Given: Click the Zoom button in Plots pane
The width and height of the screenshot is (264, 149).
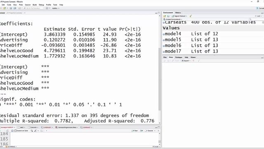Looking at the screenshot, I should pos(175,61).
